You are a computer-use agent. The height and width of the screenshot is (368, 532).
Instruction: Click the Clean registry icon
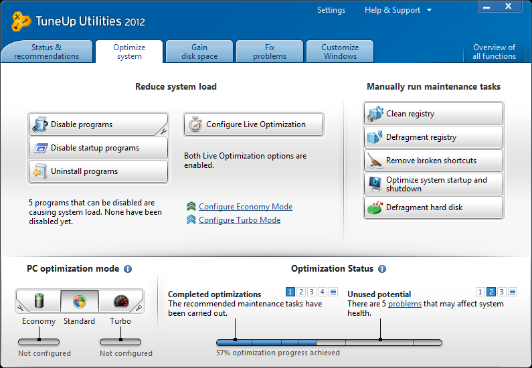coord(375,114)
